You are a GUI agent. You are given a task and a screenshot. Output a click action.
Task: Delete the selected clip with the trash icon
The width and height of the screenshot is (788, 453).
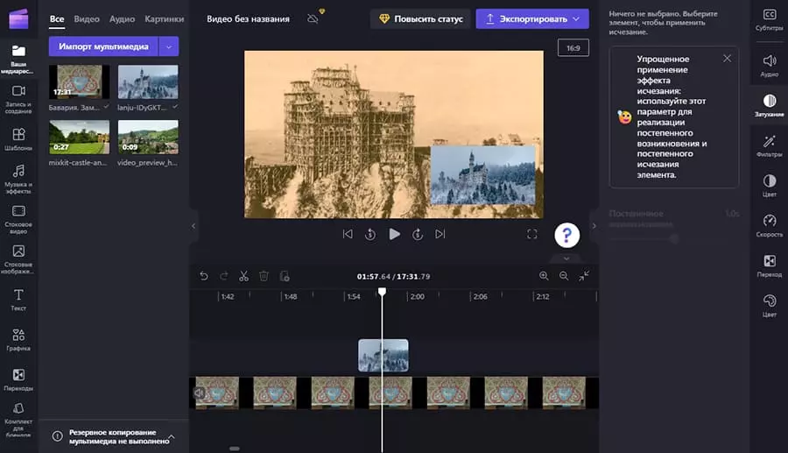264,276
